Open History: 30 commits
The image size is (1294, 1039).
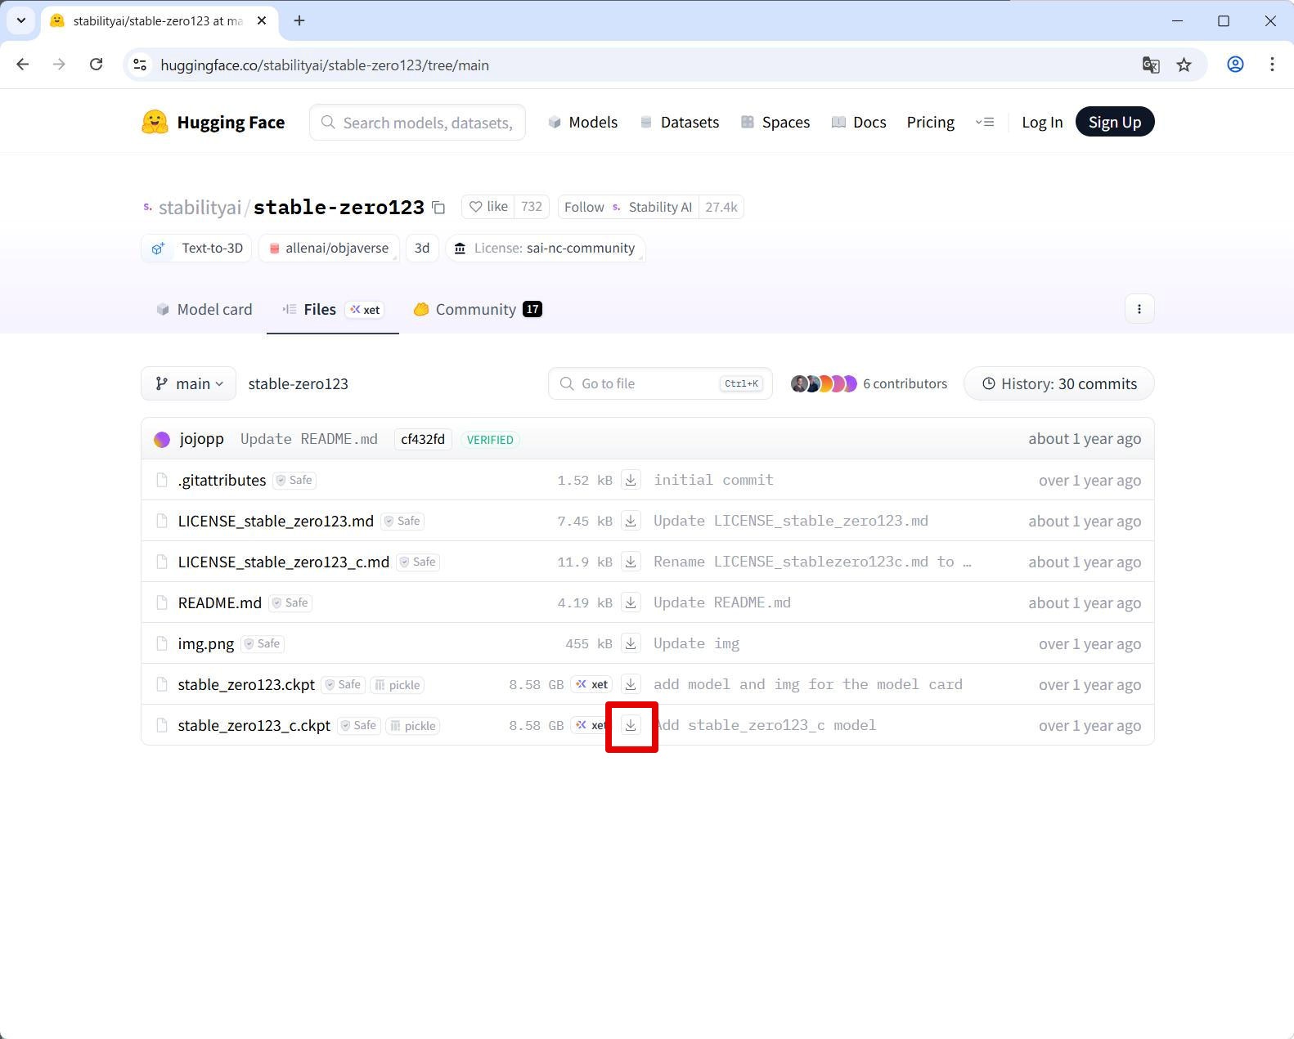[1059, 383]
